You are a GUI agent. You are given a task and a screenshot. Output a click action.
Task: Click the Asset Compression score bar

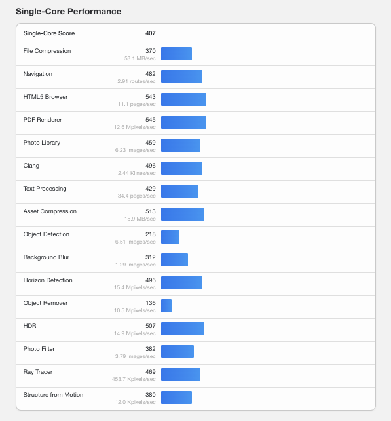[x=183, y=214]
